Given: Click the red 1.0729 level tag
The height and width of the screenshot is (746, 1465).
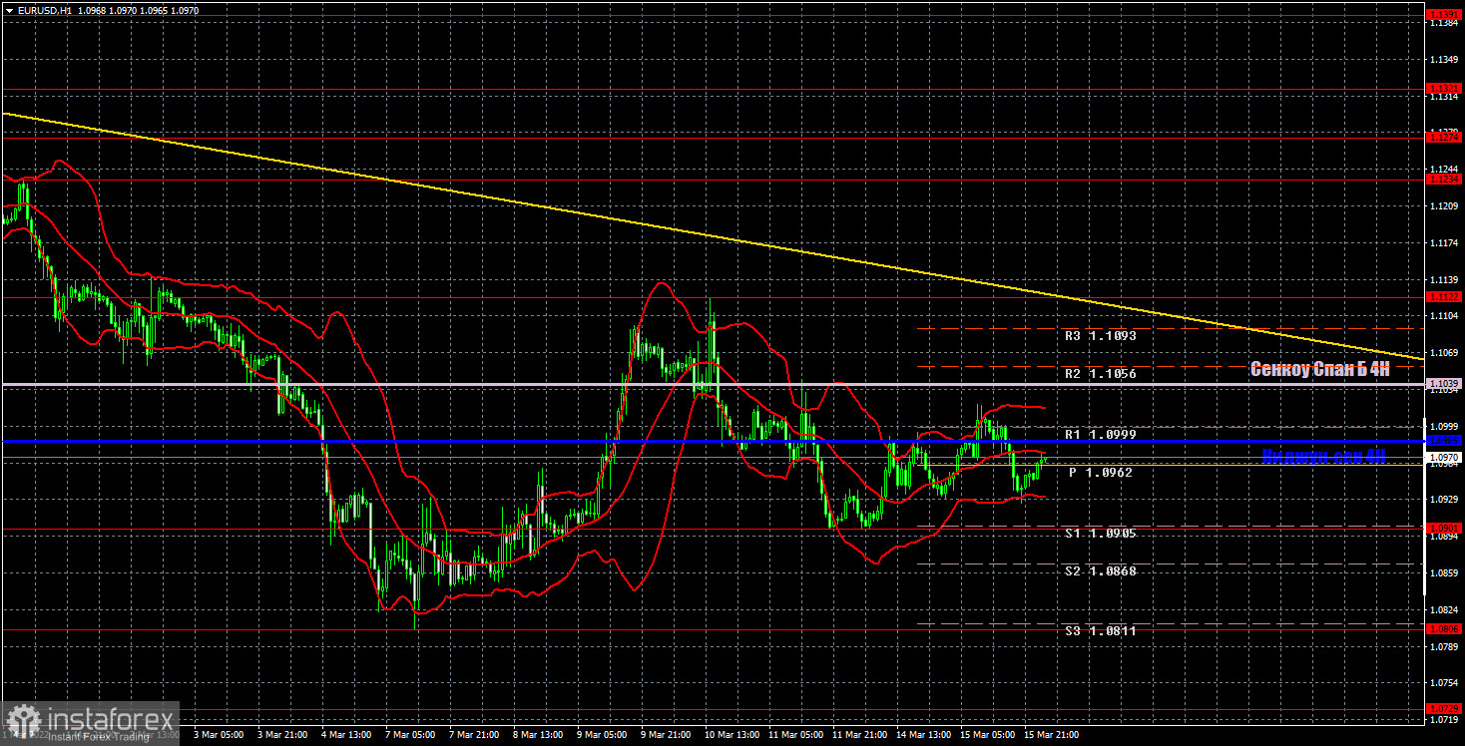Looking at the screenshot, I should [x=1445, y=708].
